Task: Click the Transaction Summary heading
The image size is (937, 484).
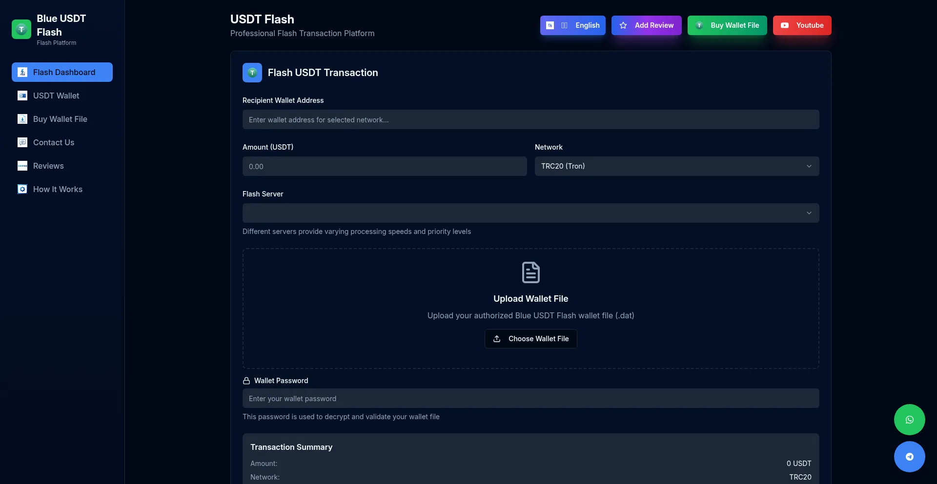Action: (291, 447)
